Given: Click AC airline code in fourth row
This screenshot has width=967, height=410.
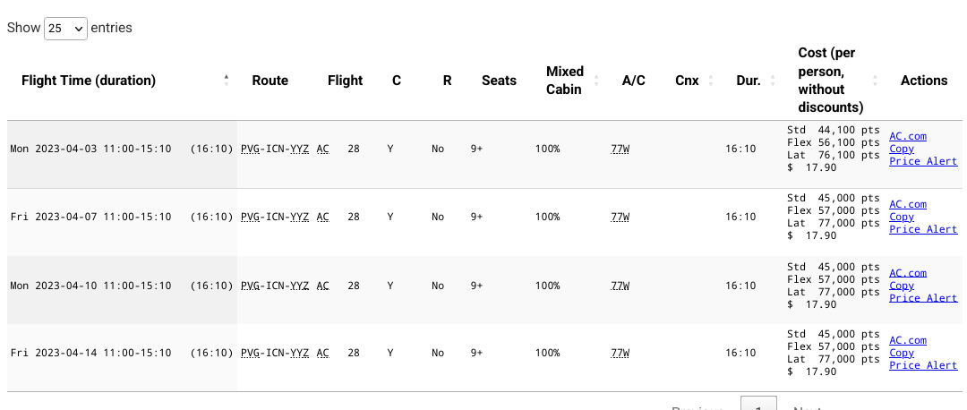Looking at the screenshot, I should point(322,353).
